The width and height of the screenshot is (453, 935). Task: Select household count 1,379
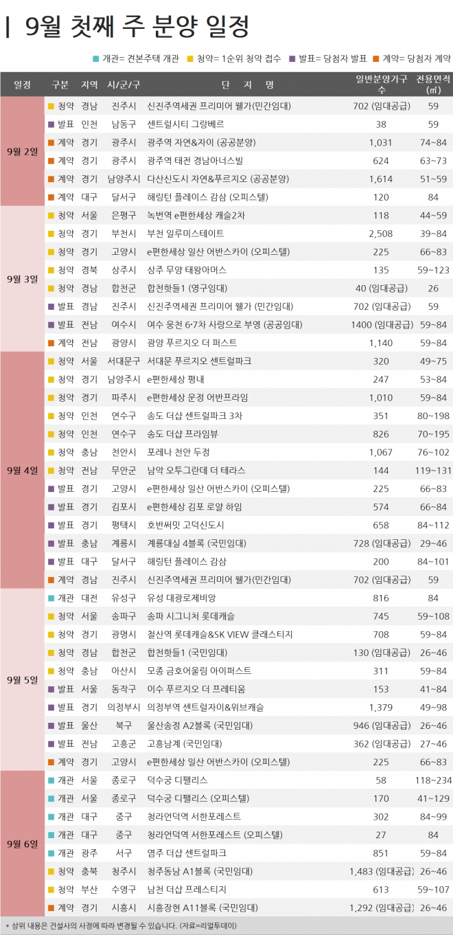click(x=380, y=707)
